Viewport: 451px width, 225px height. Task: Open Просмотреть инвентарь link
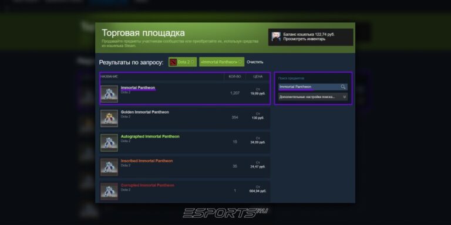[304, 39]
